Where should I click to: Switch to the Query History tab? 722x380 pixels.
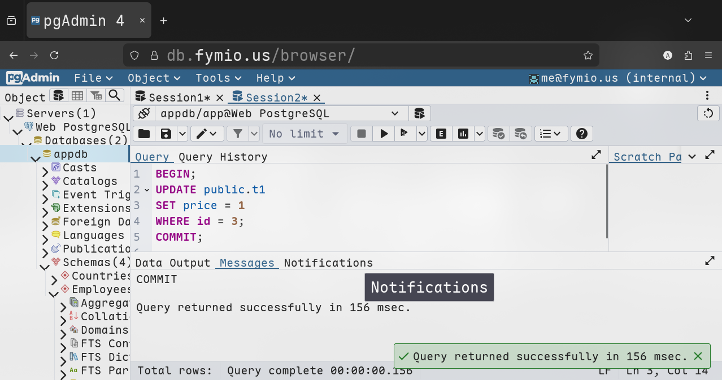tap(223, 157)
